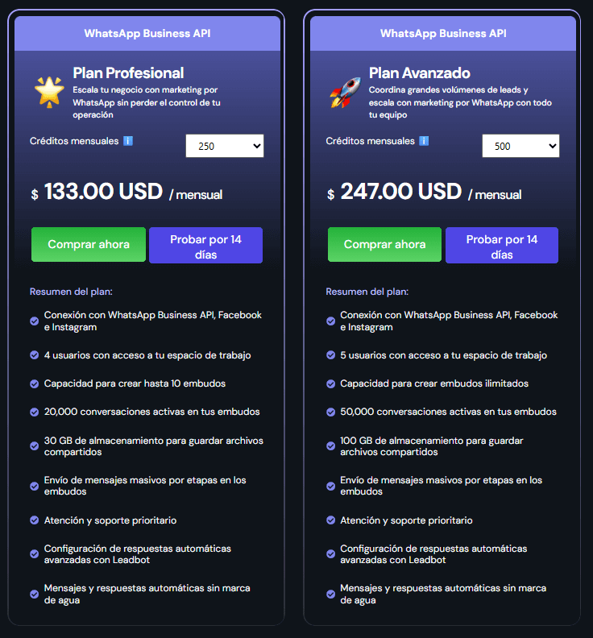Image resolution: width=593 pixels, height=638 pixels.
Task: Open the 500 credits dropdown
Action: (x=520, y=146)
